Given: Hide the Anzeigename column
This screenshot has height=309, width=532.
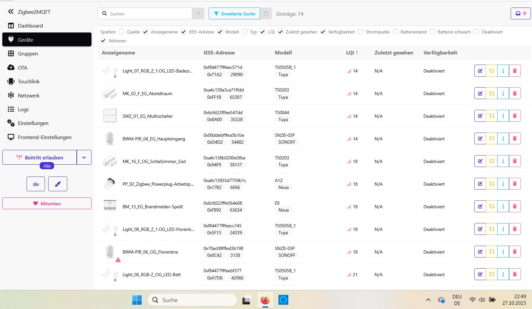Looking at the screenshot, I should point(146,32).
